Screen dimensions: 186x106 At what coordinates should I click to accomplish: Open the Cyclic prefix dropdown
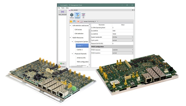coord(123,40)
